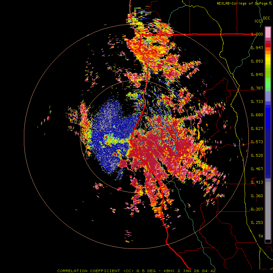Click the 0.733 legend value
Screen dimensions: 273x273
pyautogui.click(x=257, y=102)
